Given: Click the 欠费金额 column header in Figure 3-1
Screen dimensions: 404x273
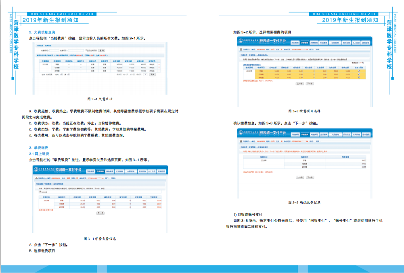Looking at the screenshot, I should (x=153, y=197).
